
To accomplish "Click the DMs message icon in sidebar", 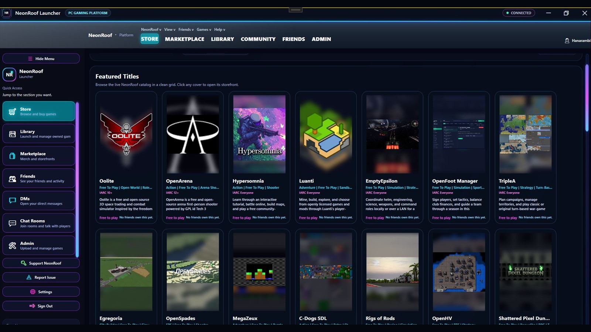I will [x=12, y=201].
